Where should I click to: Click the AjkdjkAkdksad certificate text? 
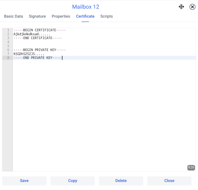[x=32, y=34]
